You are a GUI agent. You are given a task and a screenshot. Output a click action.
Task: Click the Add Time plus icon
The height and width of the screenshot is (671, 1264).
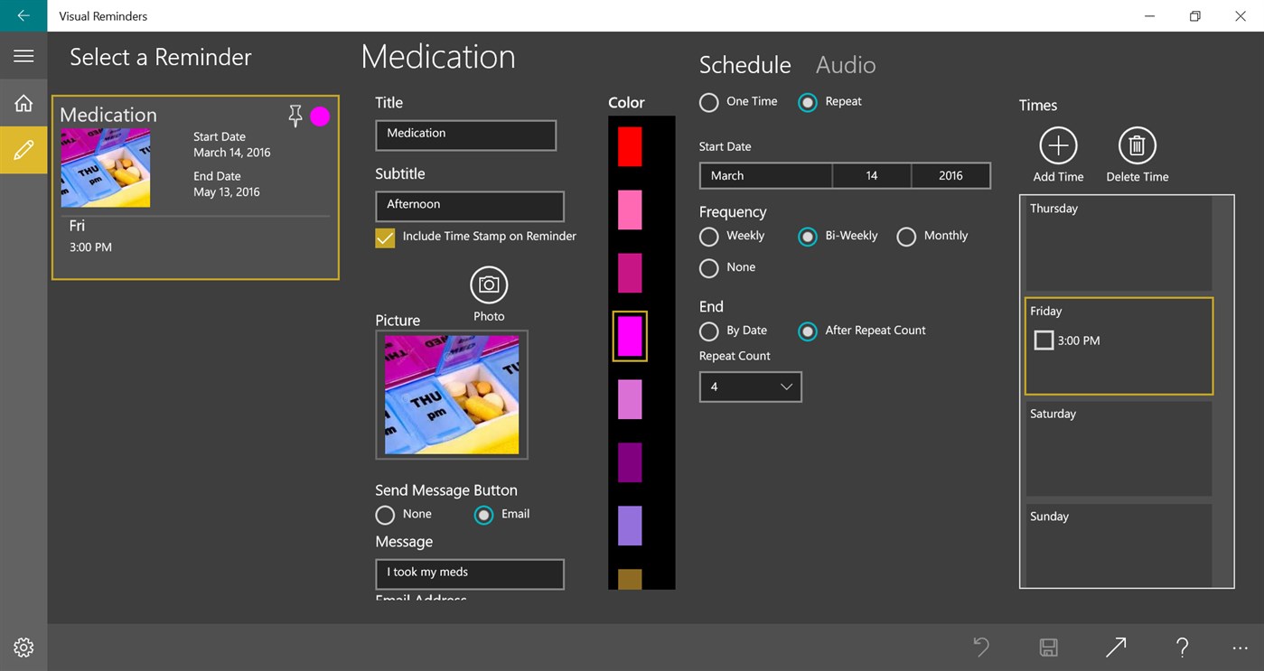(1058, 146)
